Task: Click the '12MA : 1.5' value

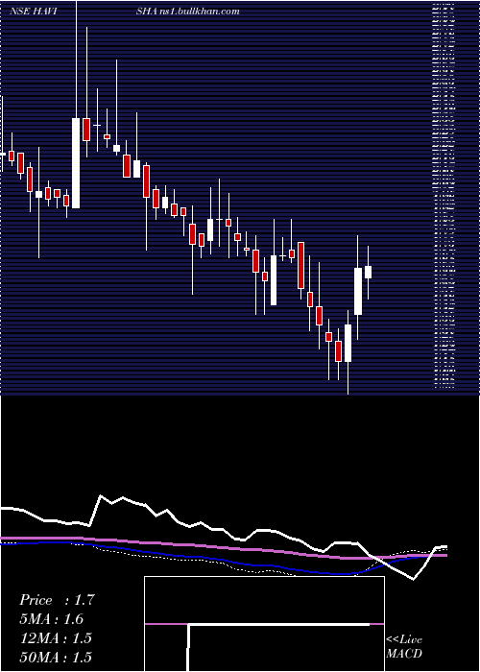Action: click(x=56, y=638)
